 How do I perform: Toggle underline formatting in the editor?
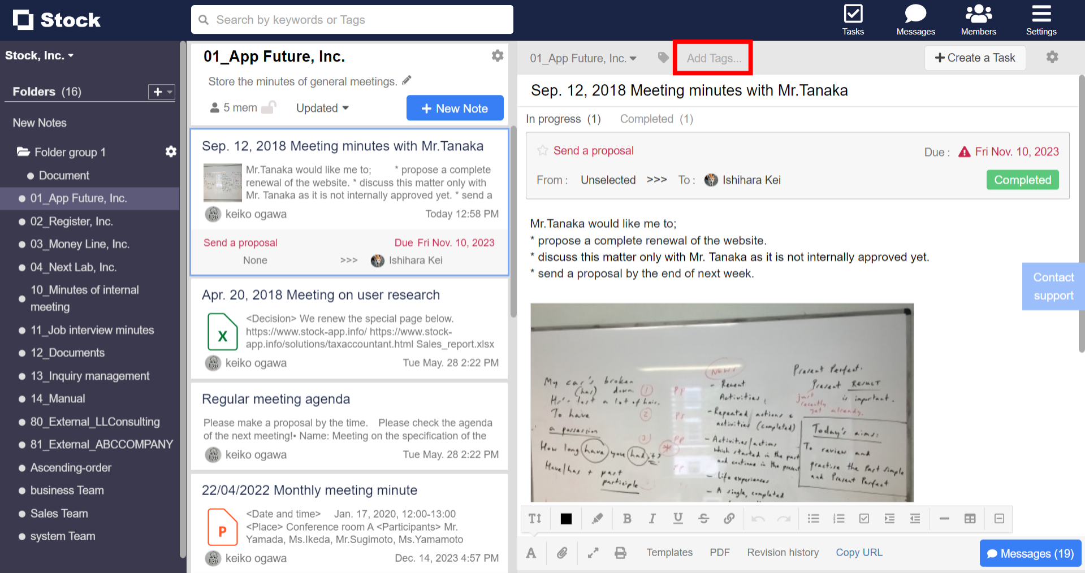(x=677, y=518)
